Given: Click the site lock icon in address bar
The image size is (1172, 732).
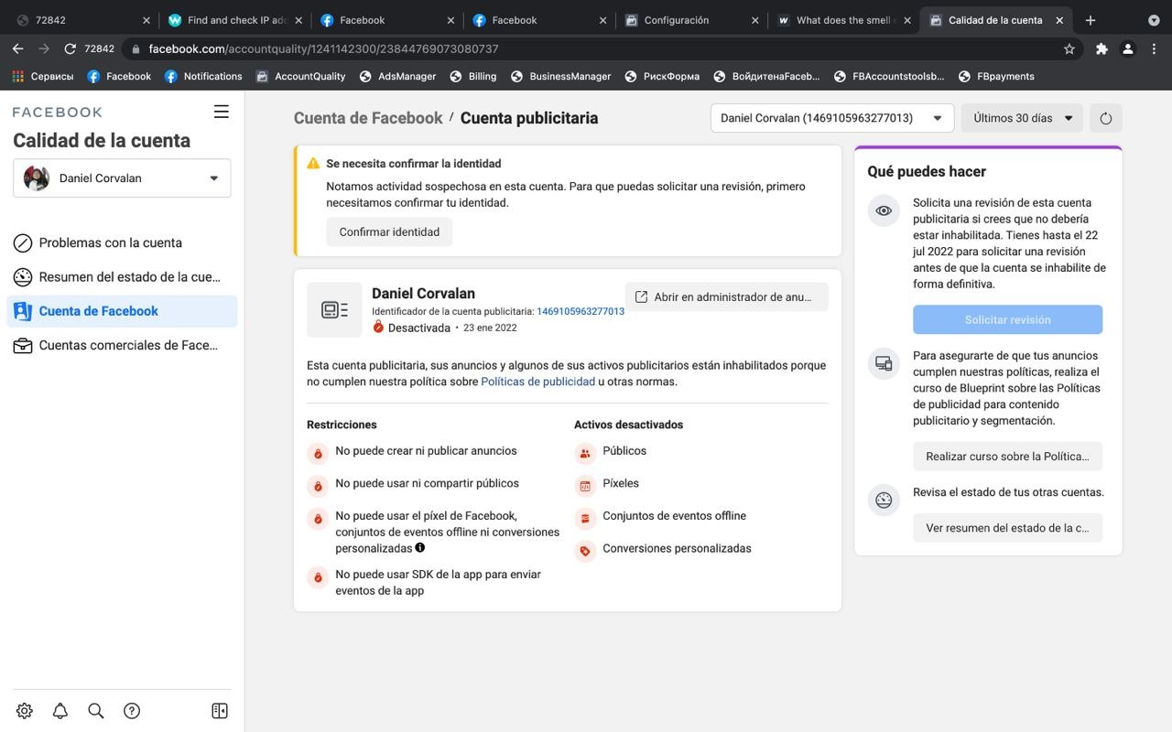Looking at the screenshot, I should [x=136, y=49].
